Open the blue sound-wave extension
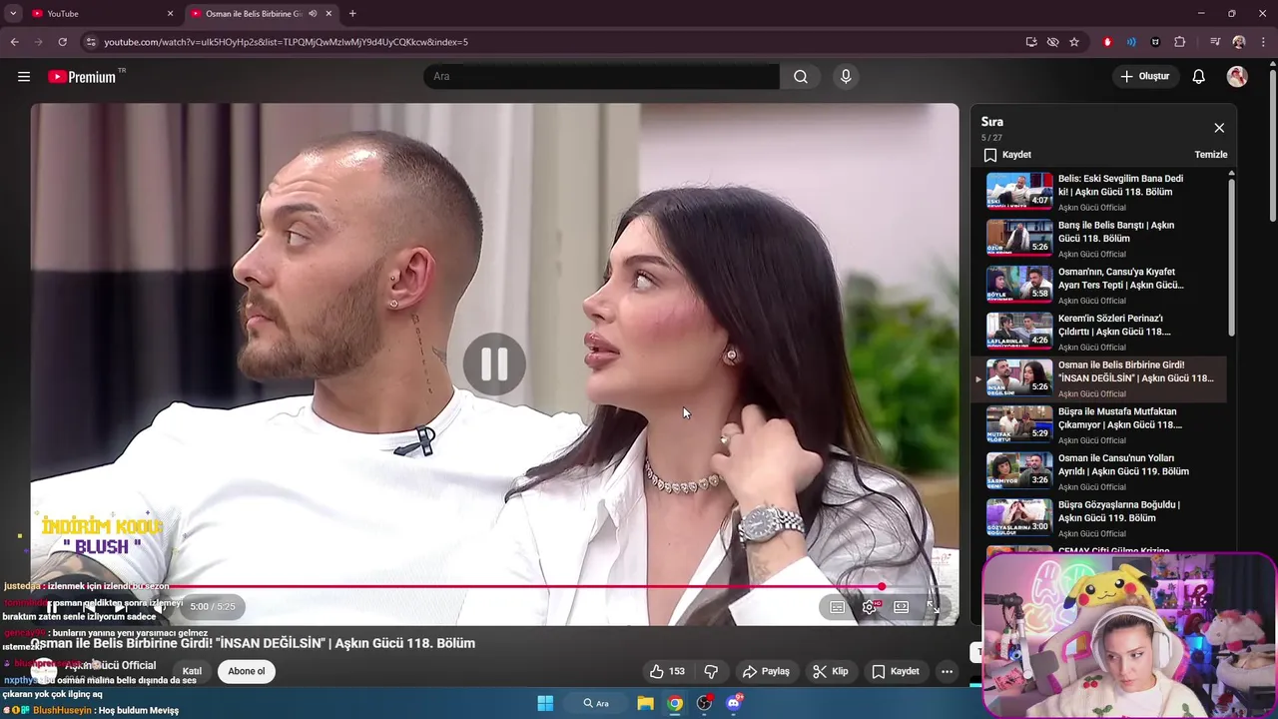The image size is (1278, 719). (x=1131, y=42)
